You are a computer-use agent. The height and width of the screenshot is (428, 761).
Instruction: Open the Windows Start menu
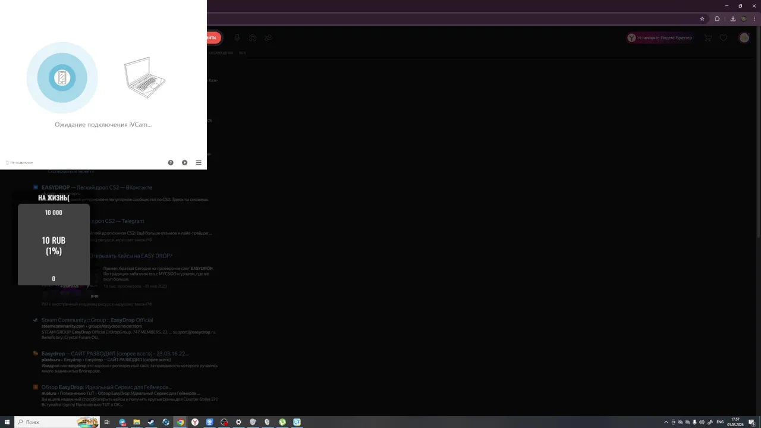pos(7,422)
